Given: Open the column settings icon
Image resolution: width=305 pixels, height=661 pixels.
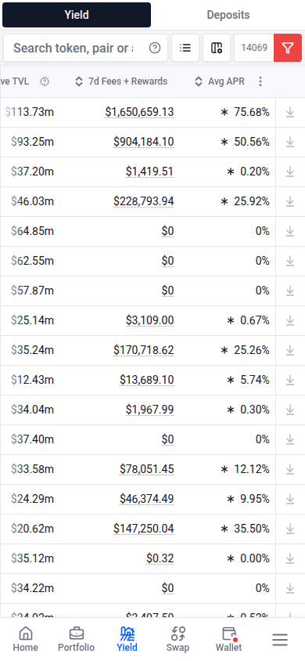Looking at the screenshot, I should (x=217, y=48).
